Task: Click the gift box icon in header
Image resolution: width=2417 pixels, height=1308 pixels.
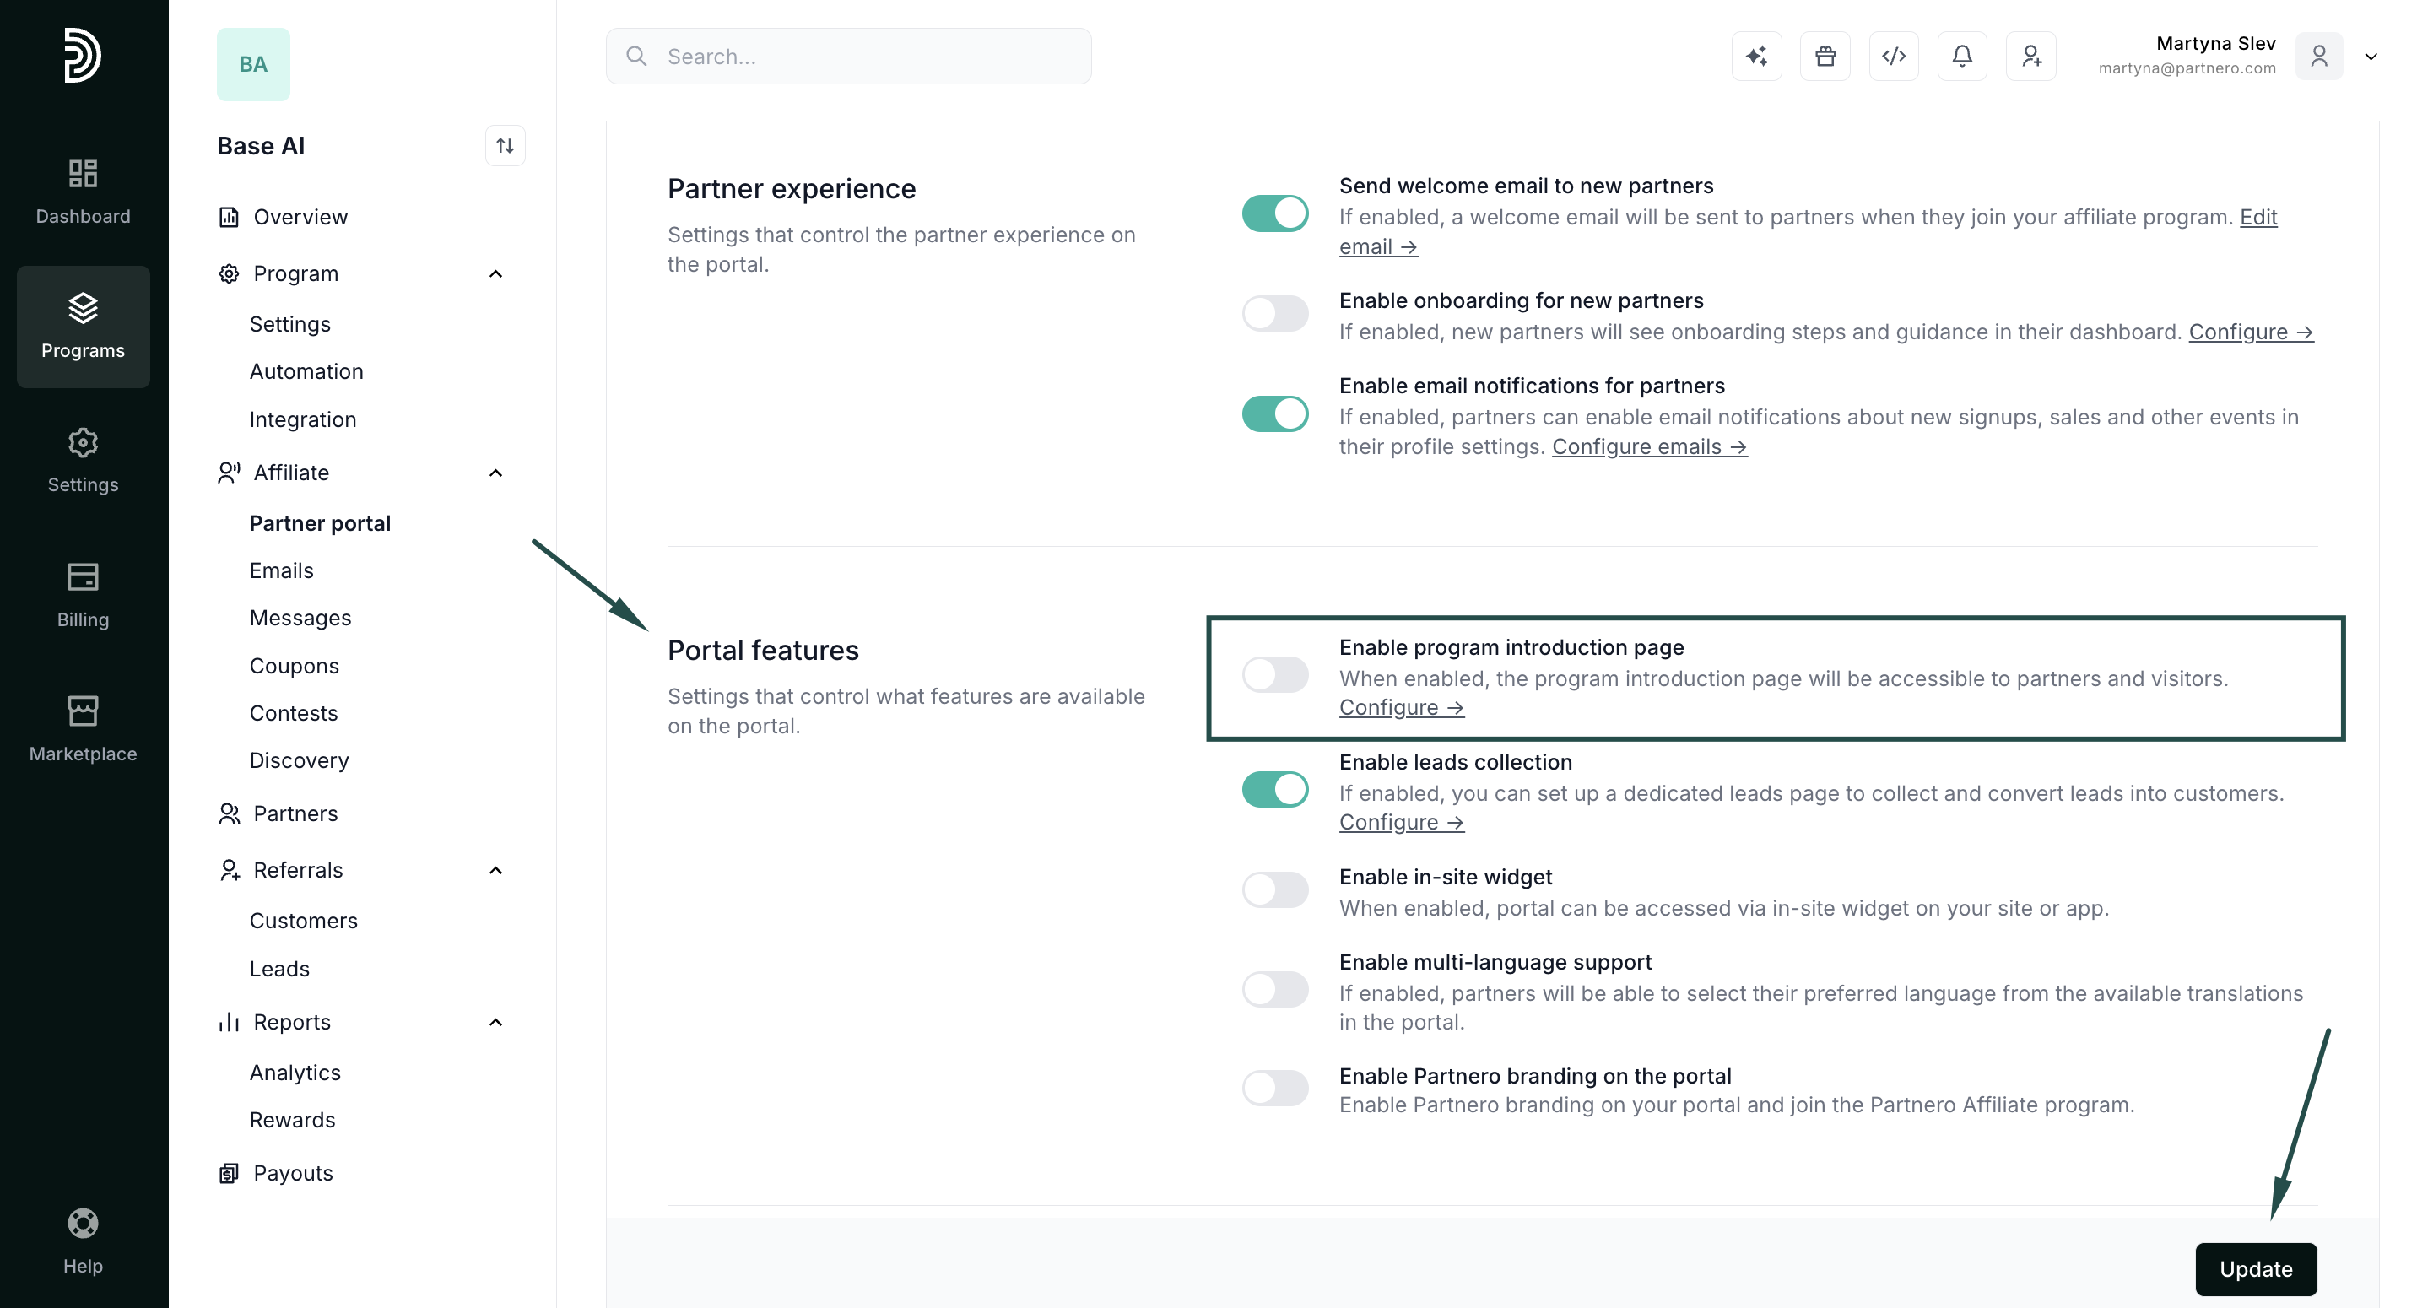Action: (1825, 57)
